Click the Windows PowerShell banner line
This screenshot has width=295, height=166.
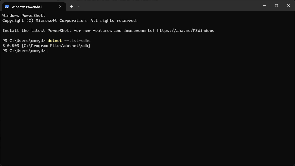[24, 16]
